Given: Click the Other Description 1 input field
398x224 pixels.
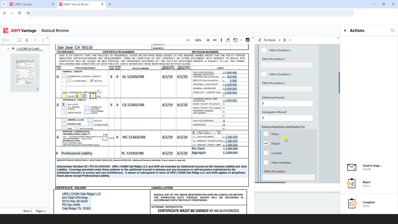Looking at the screenshot, I should [287, 65].
